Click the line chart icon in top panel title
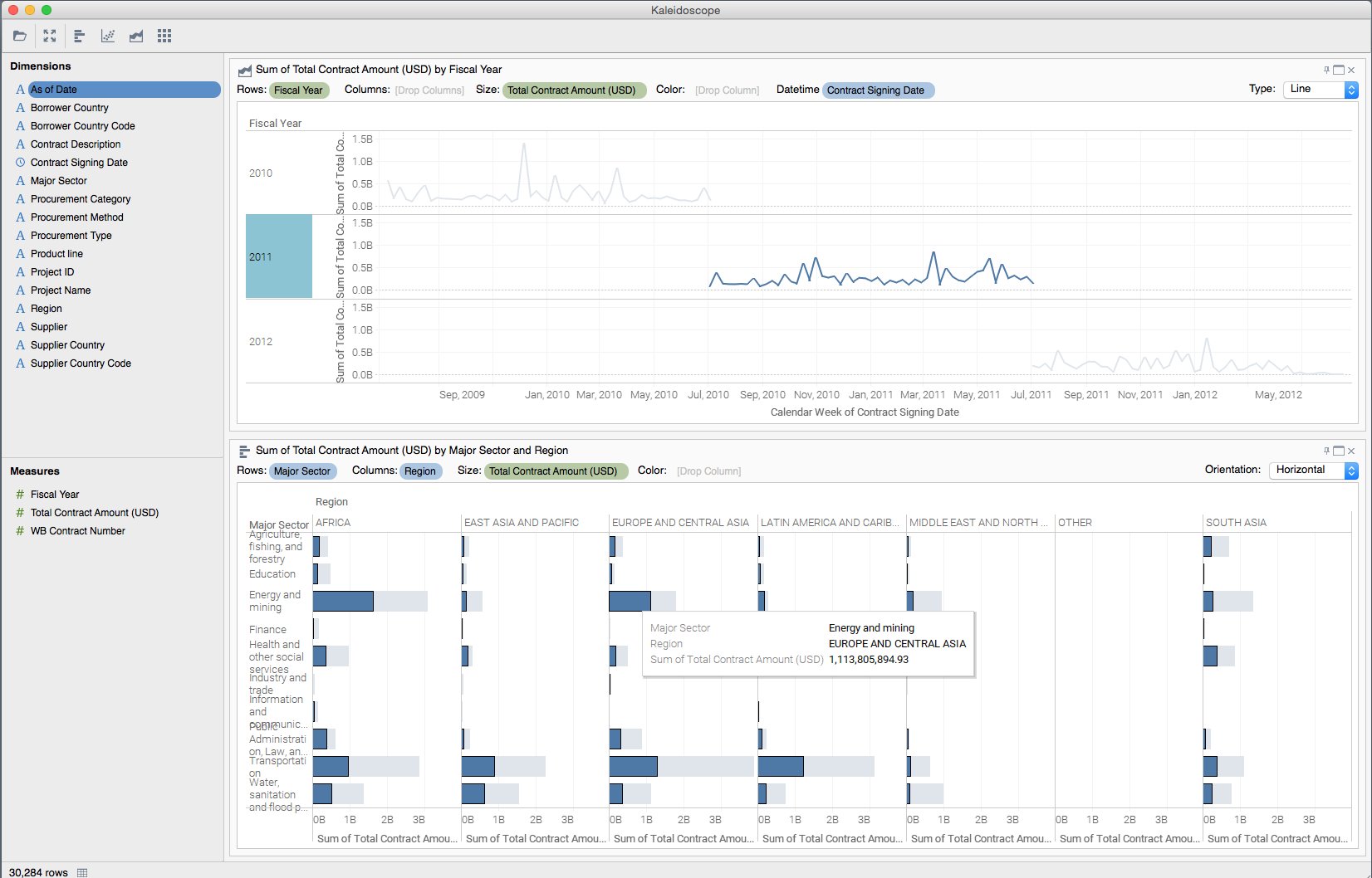 click(x=245, y=71)
